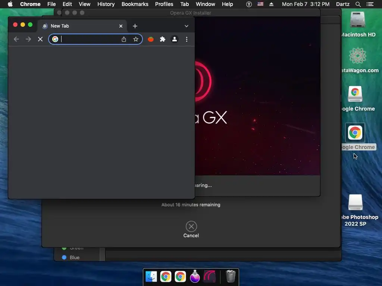The height and width of the screenshot is (286, 382).
Task: Expand the tab search chevron
Action: click(x=187, y=26)
